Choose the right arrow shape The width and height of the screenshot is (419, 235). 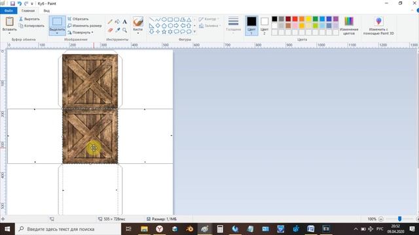176,25
